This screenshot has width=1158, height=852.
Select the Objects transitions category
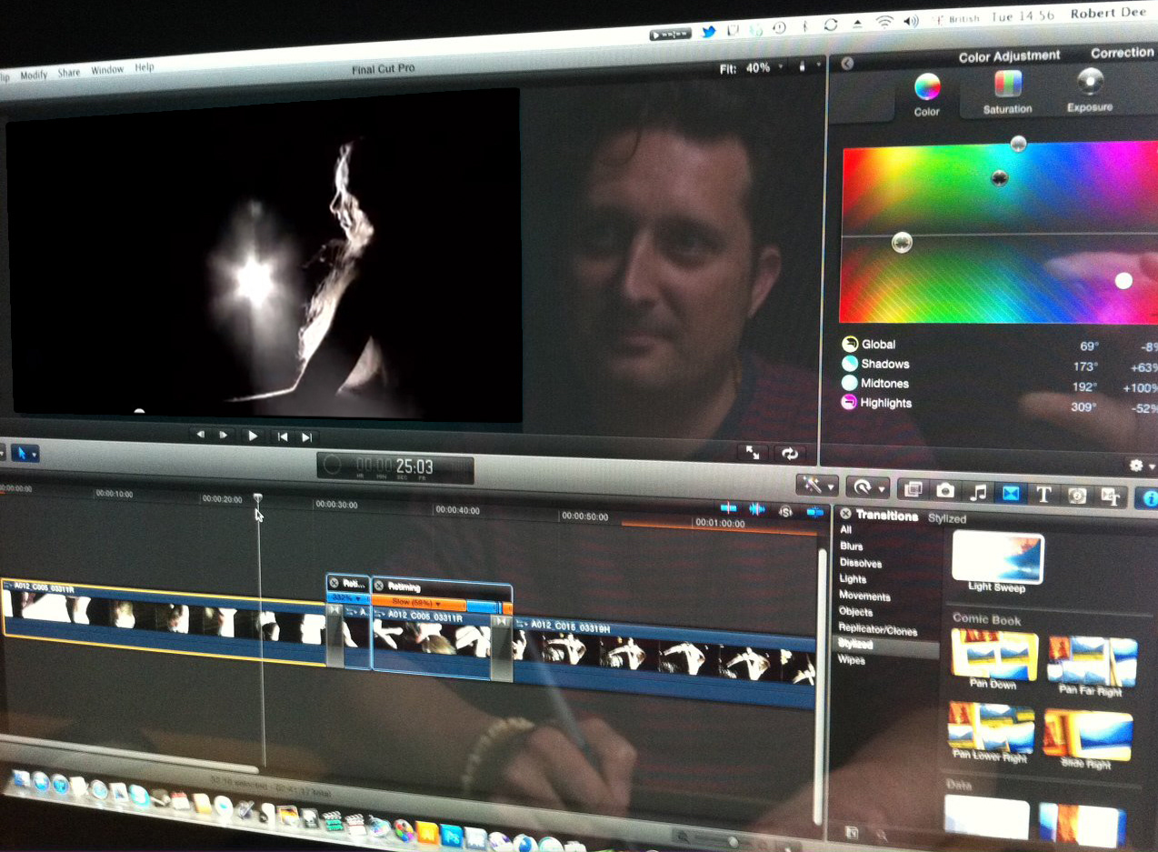[855, 612]
